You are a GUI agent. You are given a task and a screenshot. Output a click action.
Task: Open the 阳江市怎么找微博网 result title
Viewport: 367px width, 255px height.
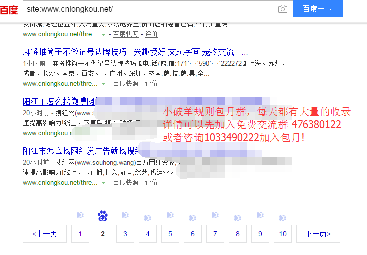point(60,101)
